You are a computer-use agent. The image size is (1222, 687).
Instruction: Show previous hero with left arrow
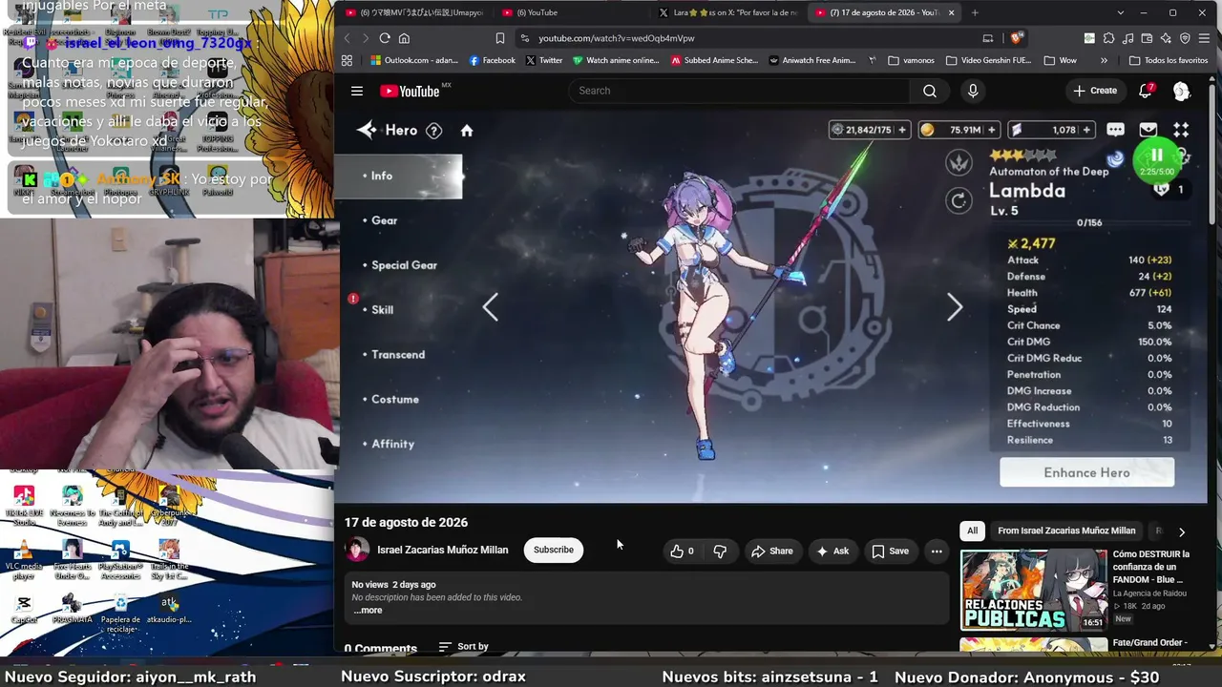(x=490, y=307)
